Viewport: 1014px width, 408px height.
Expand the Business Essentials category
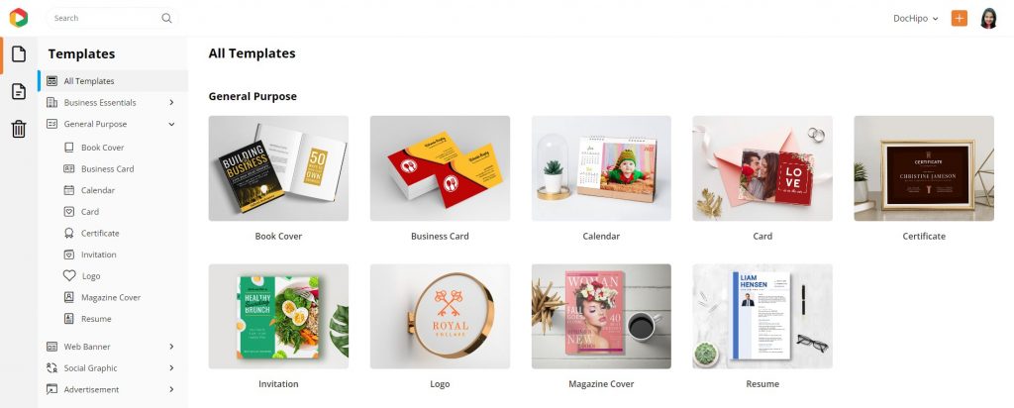[x=171, y=102]
